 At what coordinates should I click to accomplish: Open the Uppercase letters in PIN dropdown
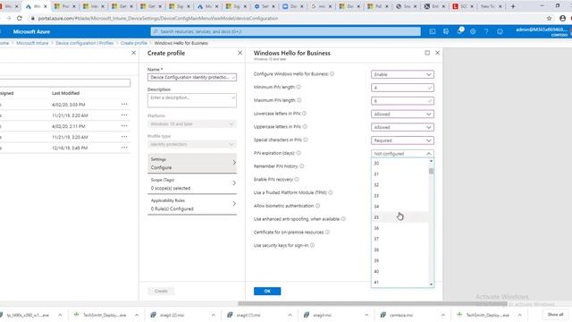point(402,127)
